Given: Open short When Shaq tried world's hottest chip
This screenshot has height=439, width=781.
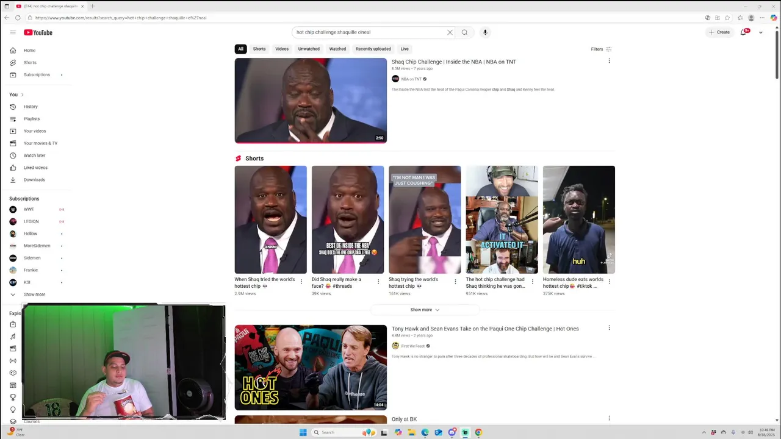Looking at the screenshot, I should [x=271, y=220].
